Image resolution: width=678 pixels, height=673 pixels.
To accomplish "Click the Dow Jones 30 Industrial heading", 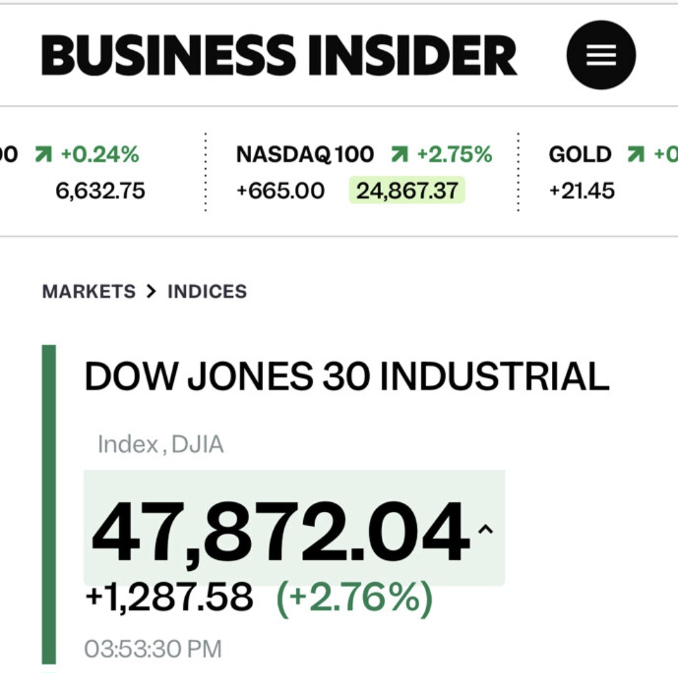I will (347, 378).
